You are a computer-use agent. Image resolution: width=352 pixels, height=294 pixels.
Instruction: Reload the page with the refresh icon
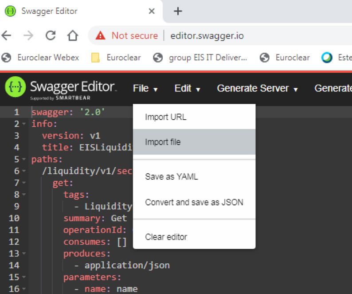click(x=51, y=35)
